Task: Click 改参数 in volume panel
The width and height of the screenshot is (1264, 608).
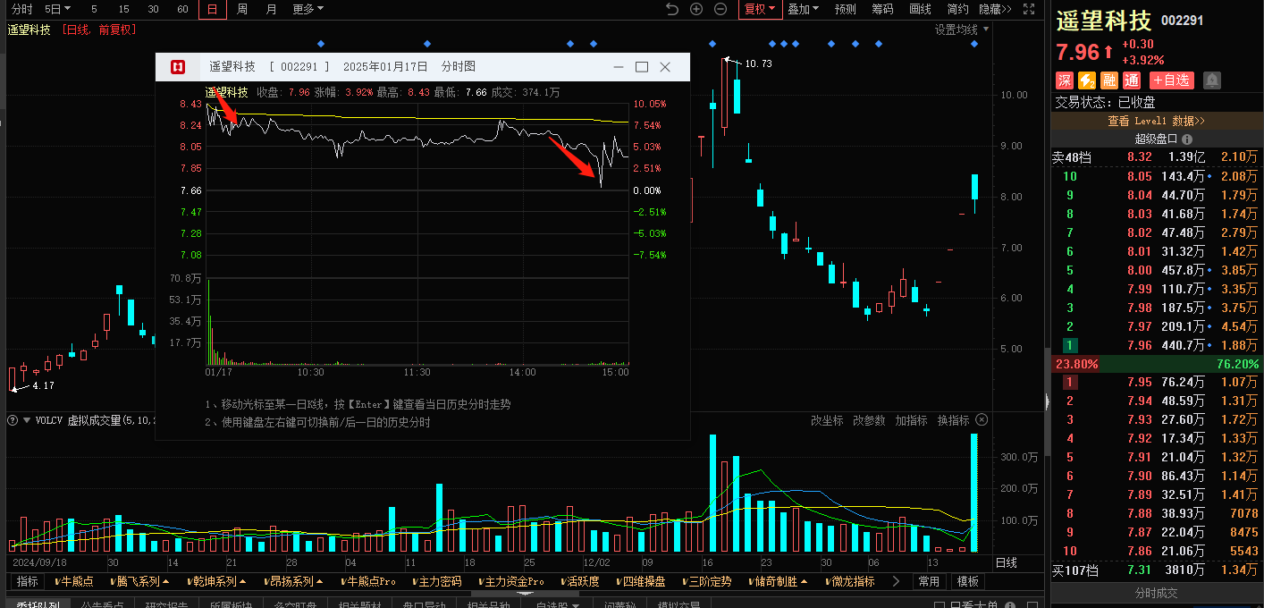Action: [x=869, y=420]
